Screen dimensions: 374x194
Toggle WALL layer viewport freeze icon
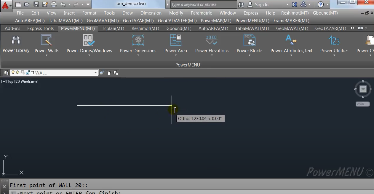pyautogui.click(x=23, y=72)
